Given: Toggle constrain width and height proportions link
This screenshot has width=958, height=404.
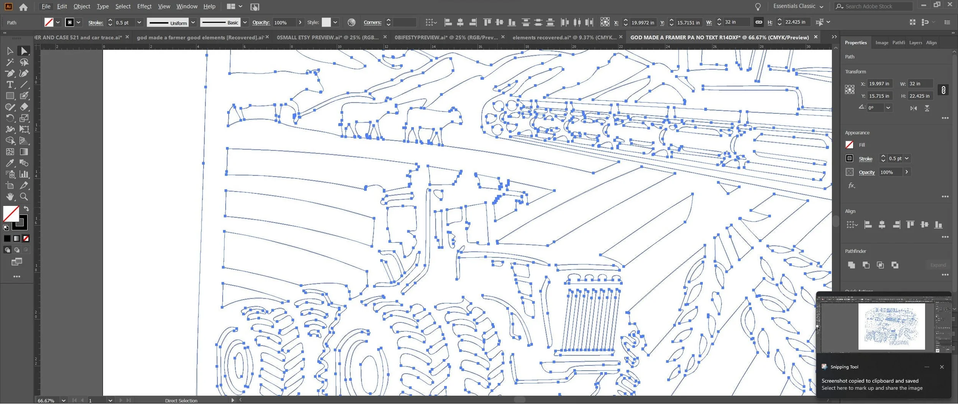Looking at the screenshot, I should point(943,90).
